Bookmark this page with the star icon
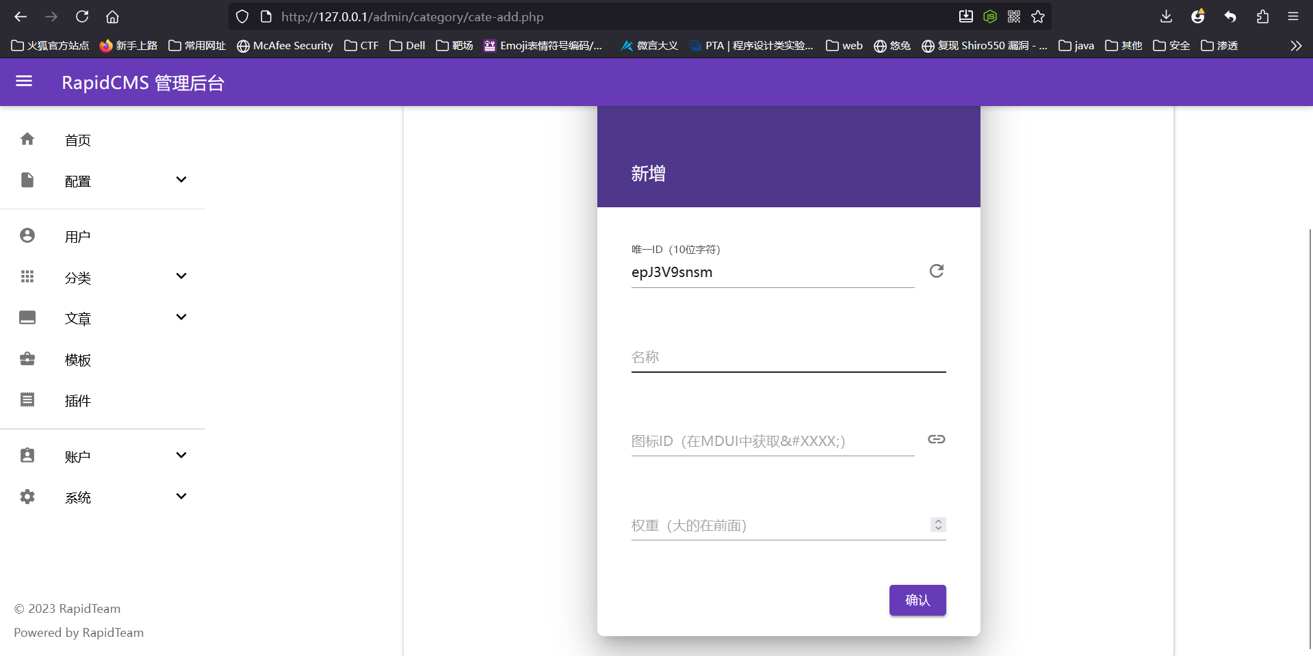 click(1038, 17)
